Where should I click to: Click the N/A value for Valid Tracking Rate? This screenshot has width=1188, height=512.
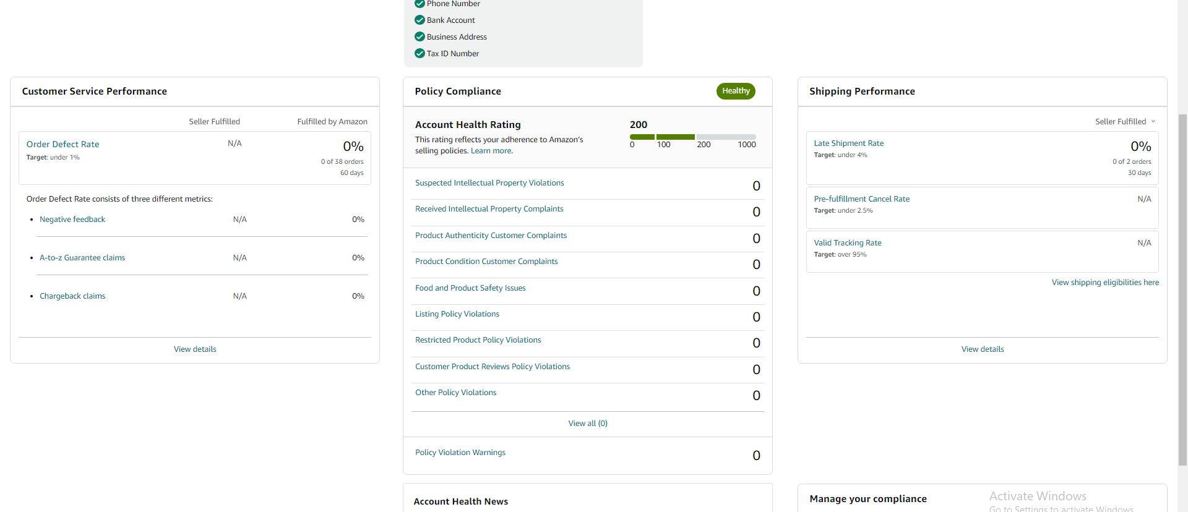click(1144, 243)
